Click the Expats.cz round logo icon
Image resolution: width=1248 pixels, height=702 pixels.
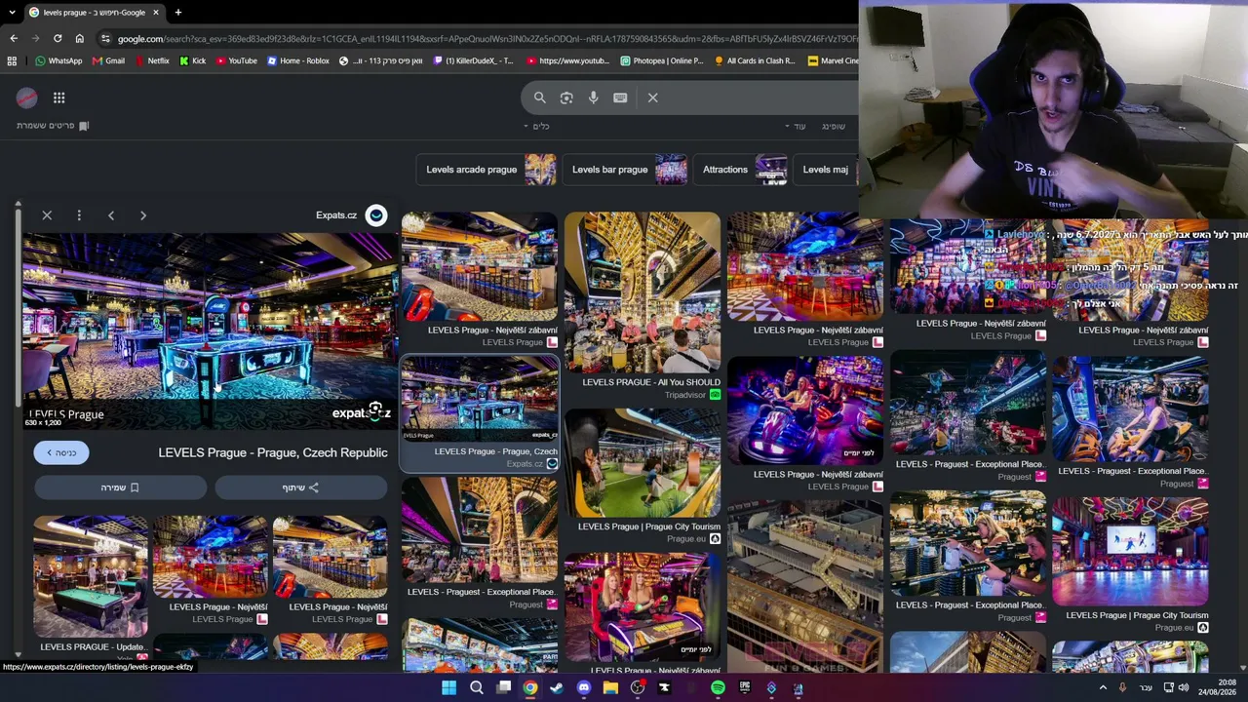pyautogui.click(x=375, y=215)
